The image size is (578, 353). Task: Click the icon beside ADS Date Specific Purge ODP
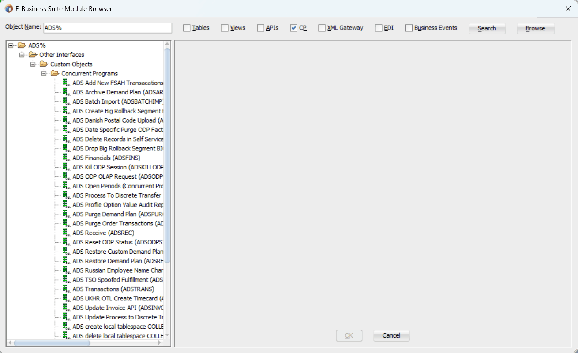click(67, 130)
